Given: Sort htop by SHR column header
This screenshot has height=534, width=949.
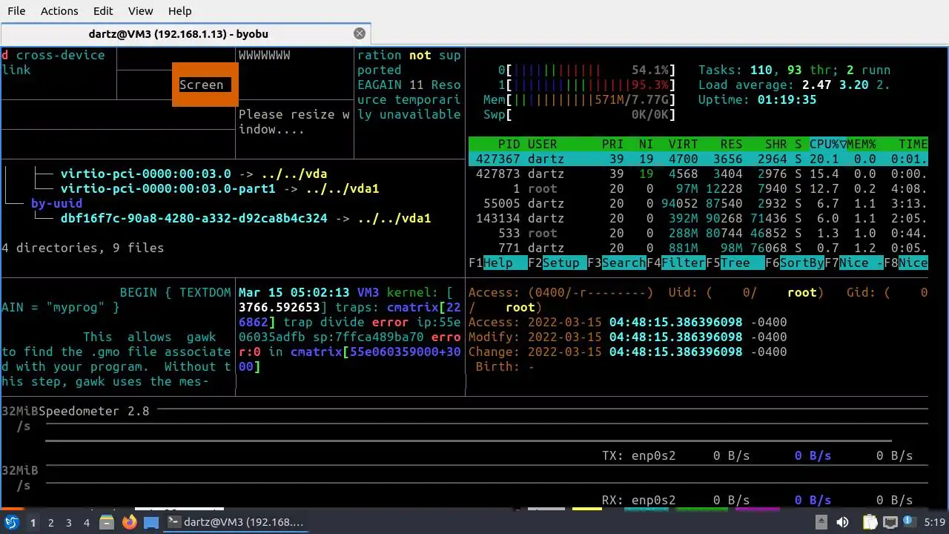Looking at the screenshot, I should (776, 144).
